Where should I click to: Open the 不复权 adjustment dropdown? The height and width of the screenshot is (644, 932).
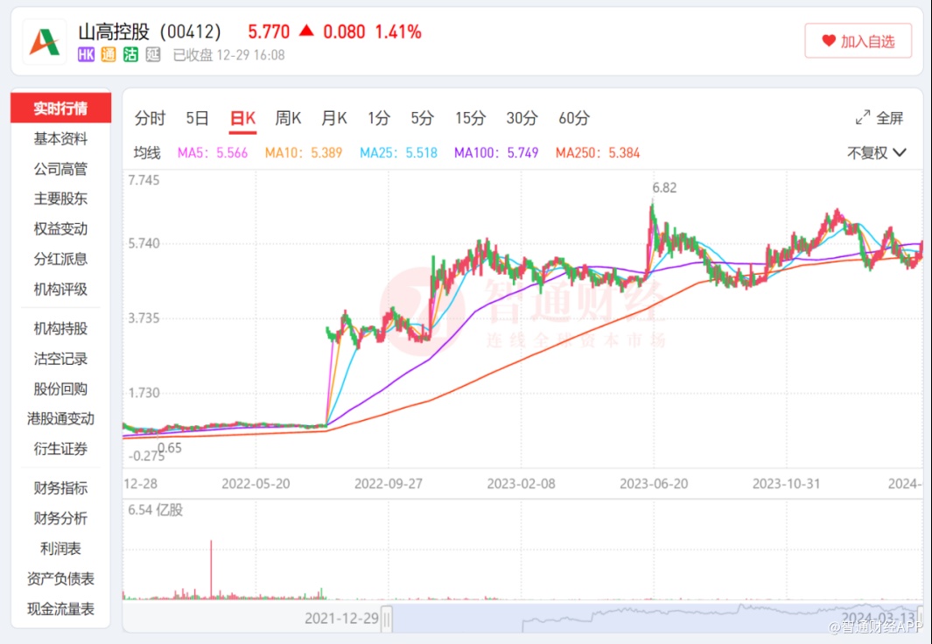(x=876, y=153)
